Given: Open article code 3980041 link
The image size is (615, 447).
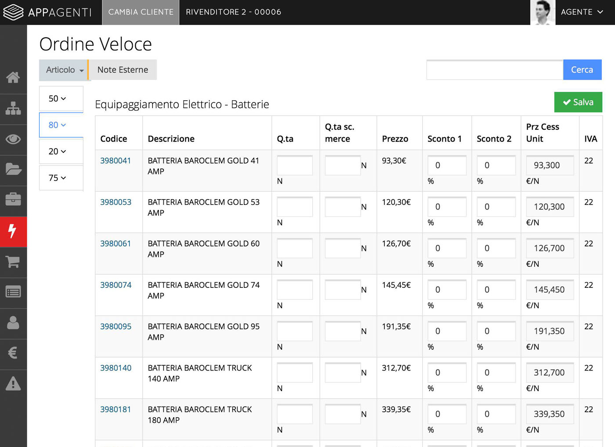Looking at the screenshot, I should pos(116,161).
